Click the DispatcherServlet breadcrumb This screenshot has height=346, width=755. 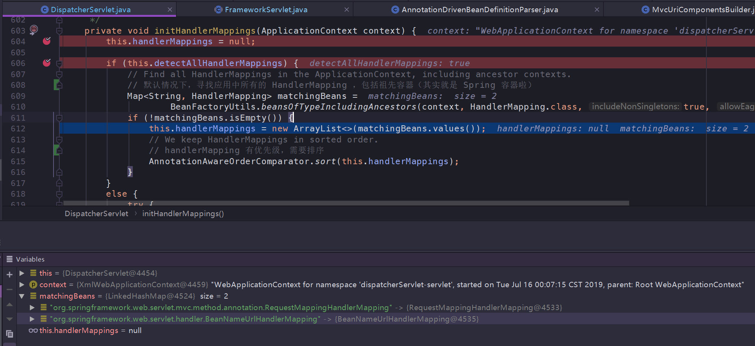96,213
